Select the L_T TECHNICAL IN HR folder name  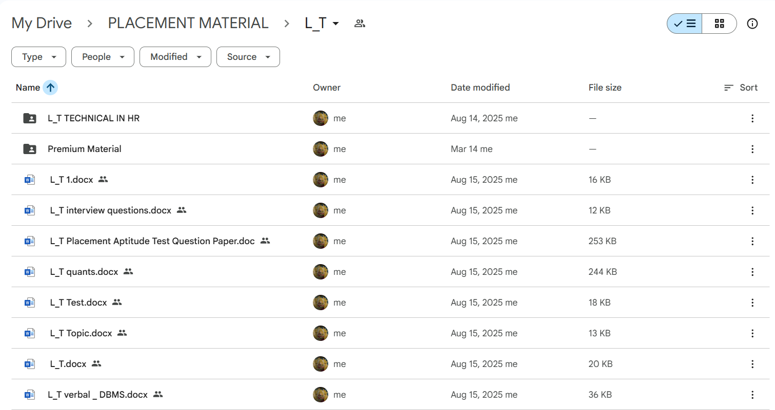[x=94, y=118]
